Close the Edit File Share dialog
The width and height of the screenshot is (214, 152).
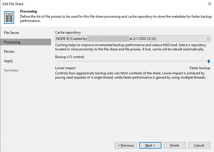210,4
